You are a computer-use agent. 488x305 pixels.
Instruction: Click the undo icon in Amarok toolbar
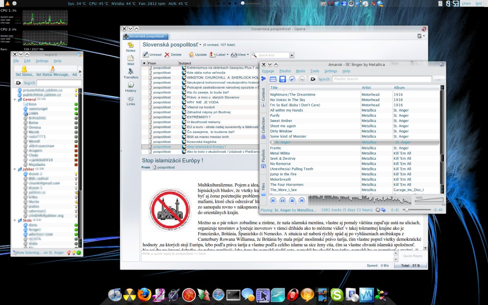tap(292, 79)
